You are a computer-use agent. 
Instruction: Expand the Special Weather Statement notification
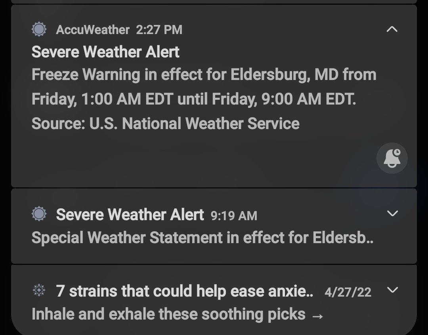coord(392,213)
